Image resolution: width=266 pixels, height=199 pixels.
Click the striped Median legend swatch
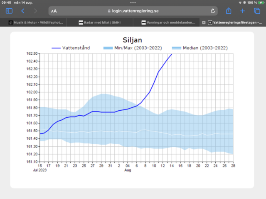(x=176, y=48)
